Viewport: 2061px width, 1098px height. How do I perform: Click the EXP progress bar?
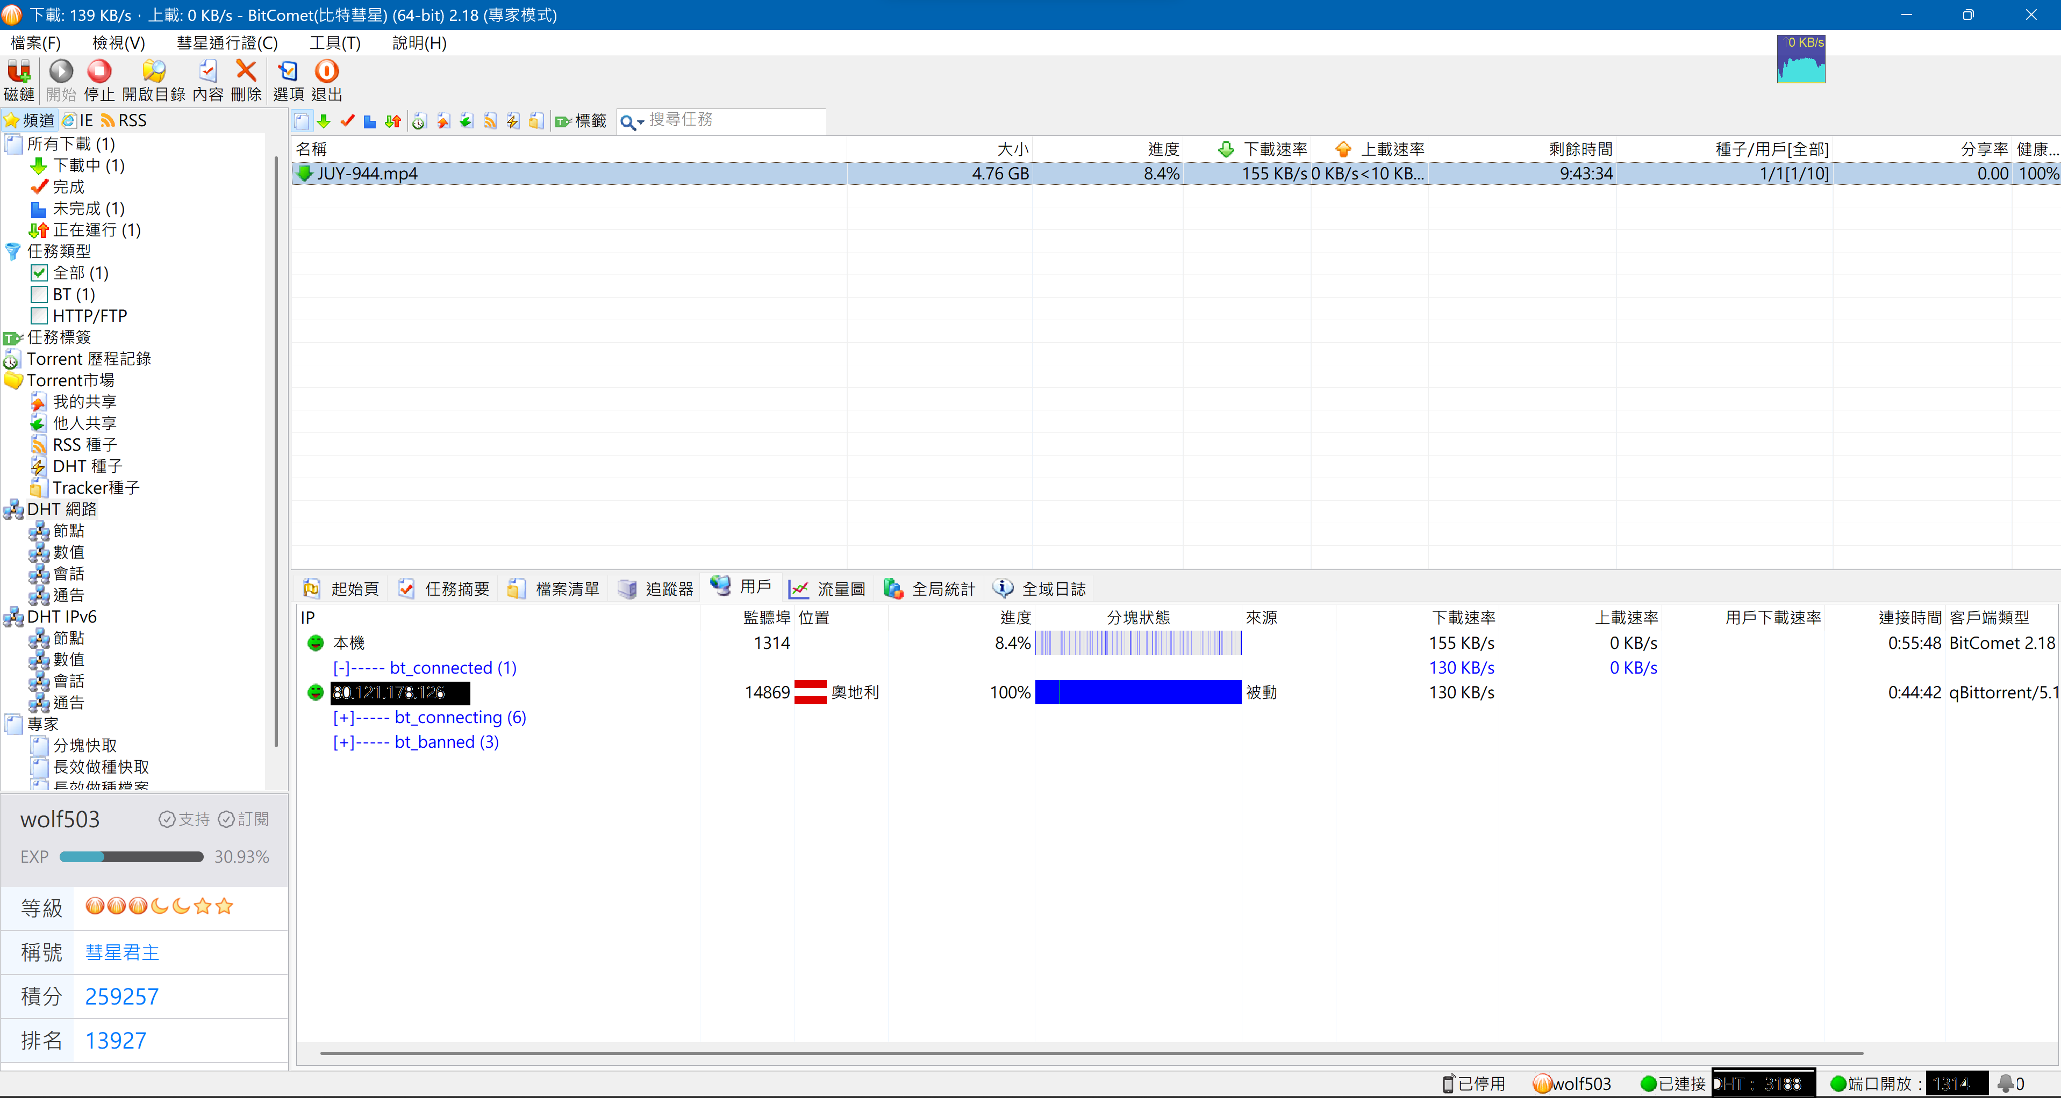point(131,857)
